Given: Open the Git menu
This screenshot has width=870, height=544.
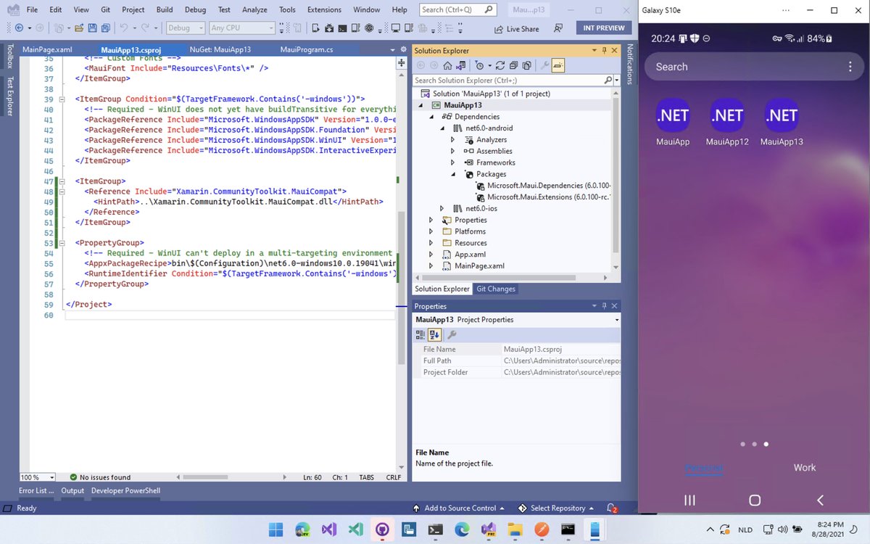Looking at the screenshot, I should 105,9.
